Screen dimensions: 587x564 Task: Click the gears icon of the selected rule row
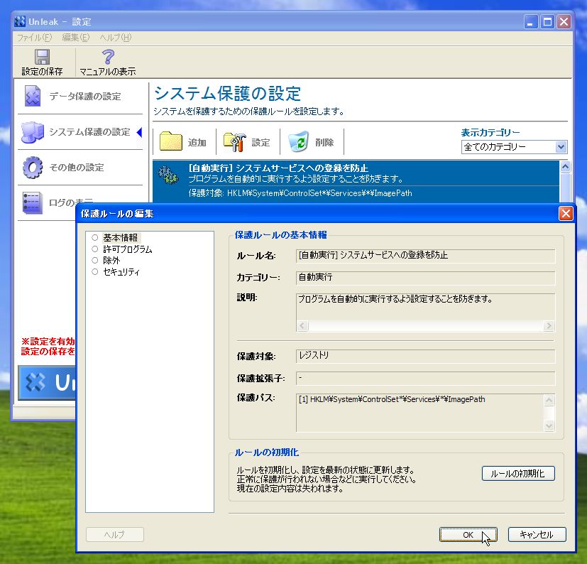pyautogui.click(x=168, y=175)
